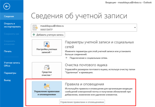Expand the masalskaya.a@inbox.ru account dropdown
This screenshot has height=107, width=155.
coord(135,28)
